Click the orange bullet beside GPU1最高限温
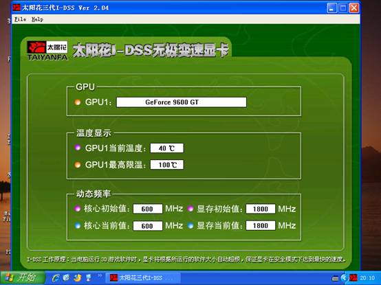The height and width of the screenshot is (285, 381). click(78, 165)
